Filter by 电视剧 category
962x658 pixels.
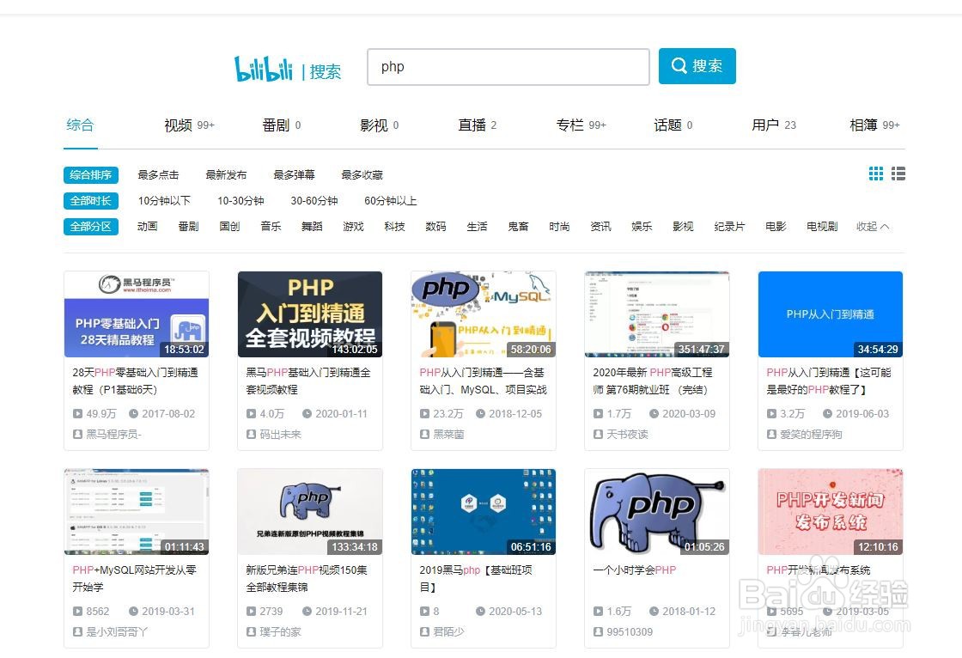[x=822, y=227]
